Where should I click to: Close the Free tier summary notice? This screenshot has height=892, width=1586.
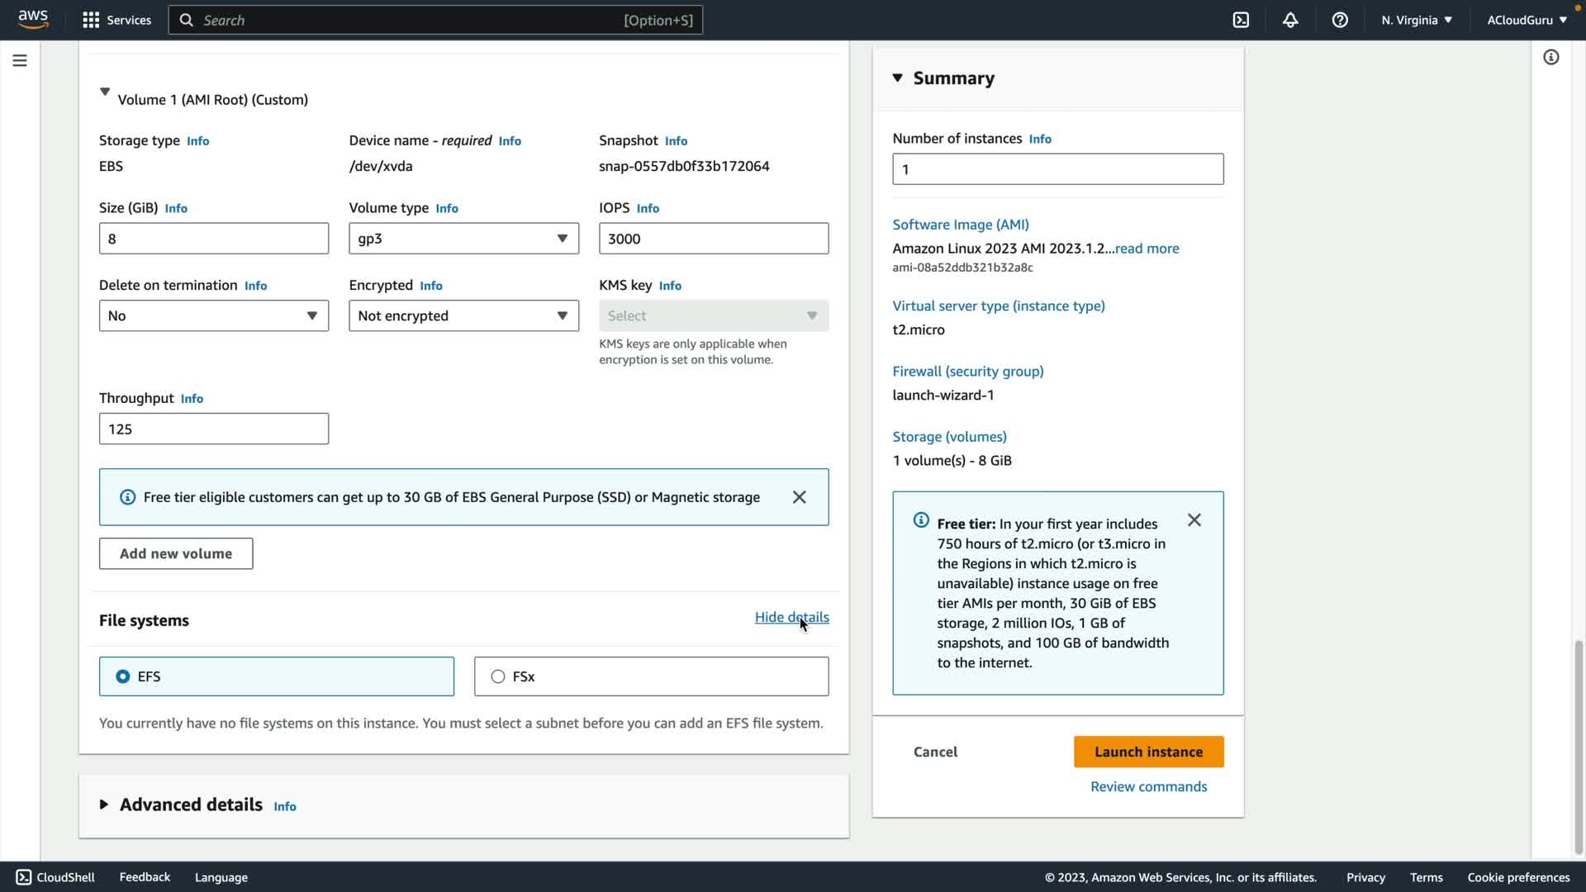pyautogui.click(x=1194, y=520)
